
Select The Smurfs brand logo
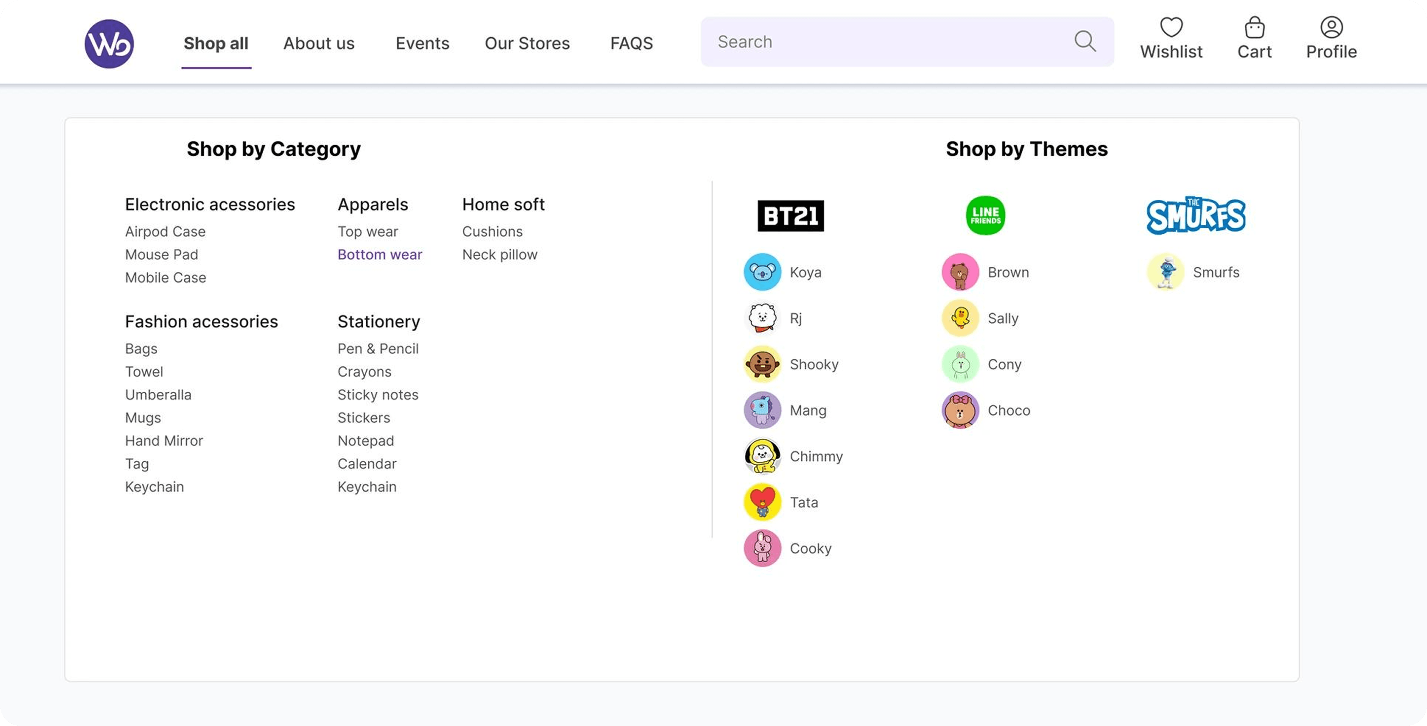coord(1195,215)
